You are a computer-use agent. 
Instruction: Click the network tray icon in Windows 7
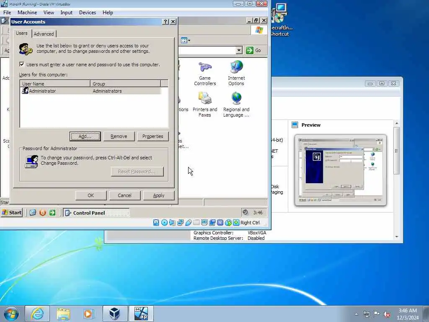(x=366, y=314)
